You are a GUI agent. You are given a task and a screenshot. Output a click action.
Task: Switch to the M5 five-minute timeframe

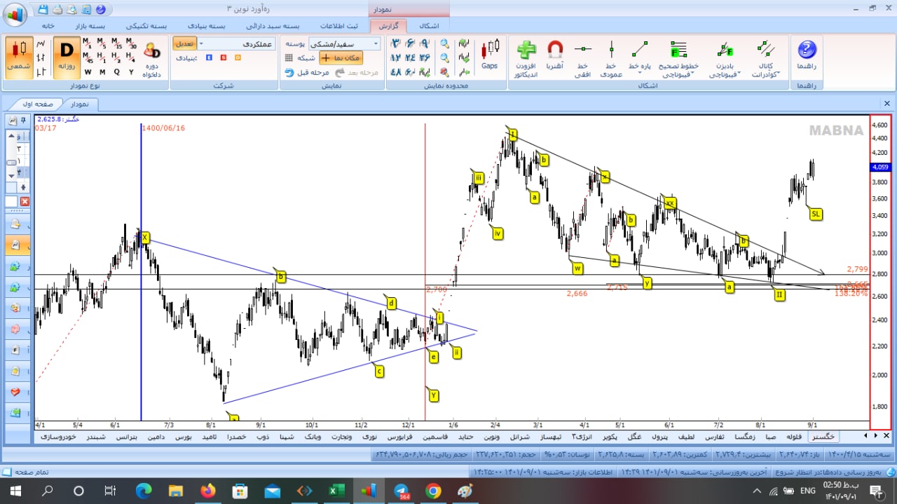[102, 43]
